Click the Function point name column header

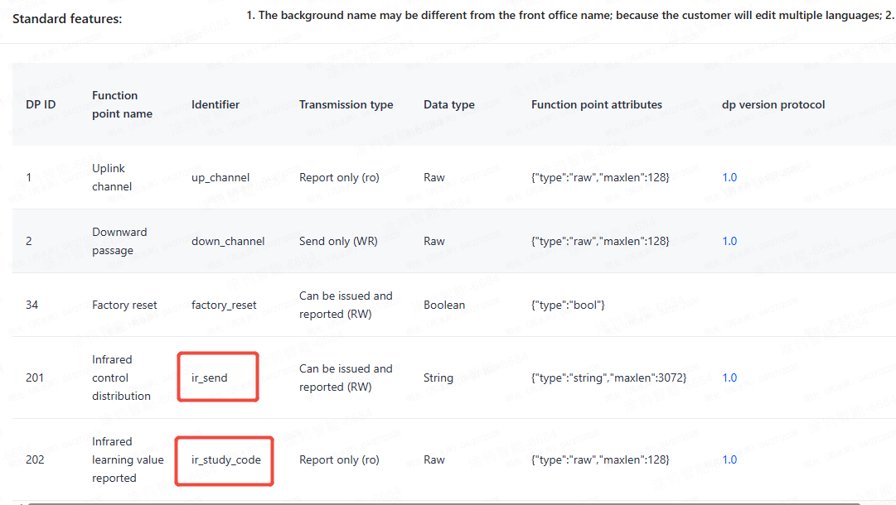(x=122, y=104)
